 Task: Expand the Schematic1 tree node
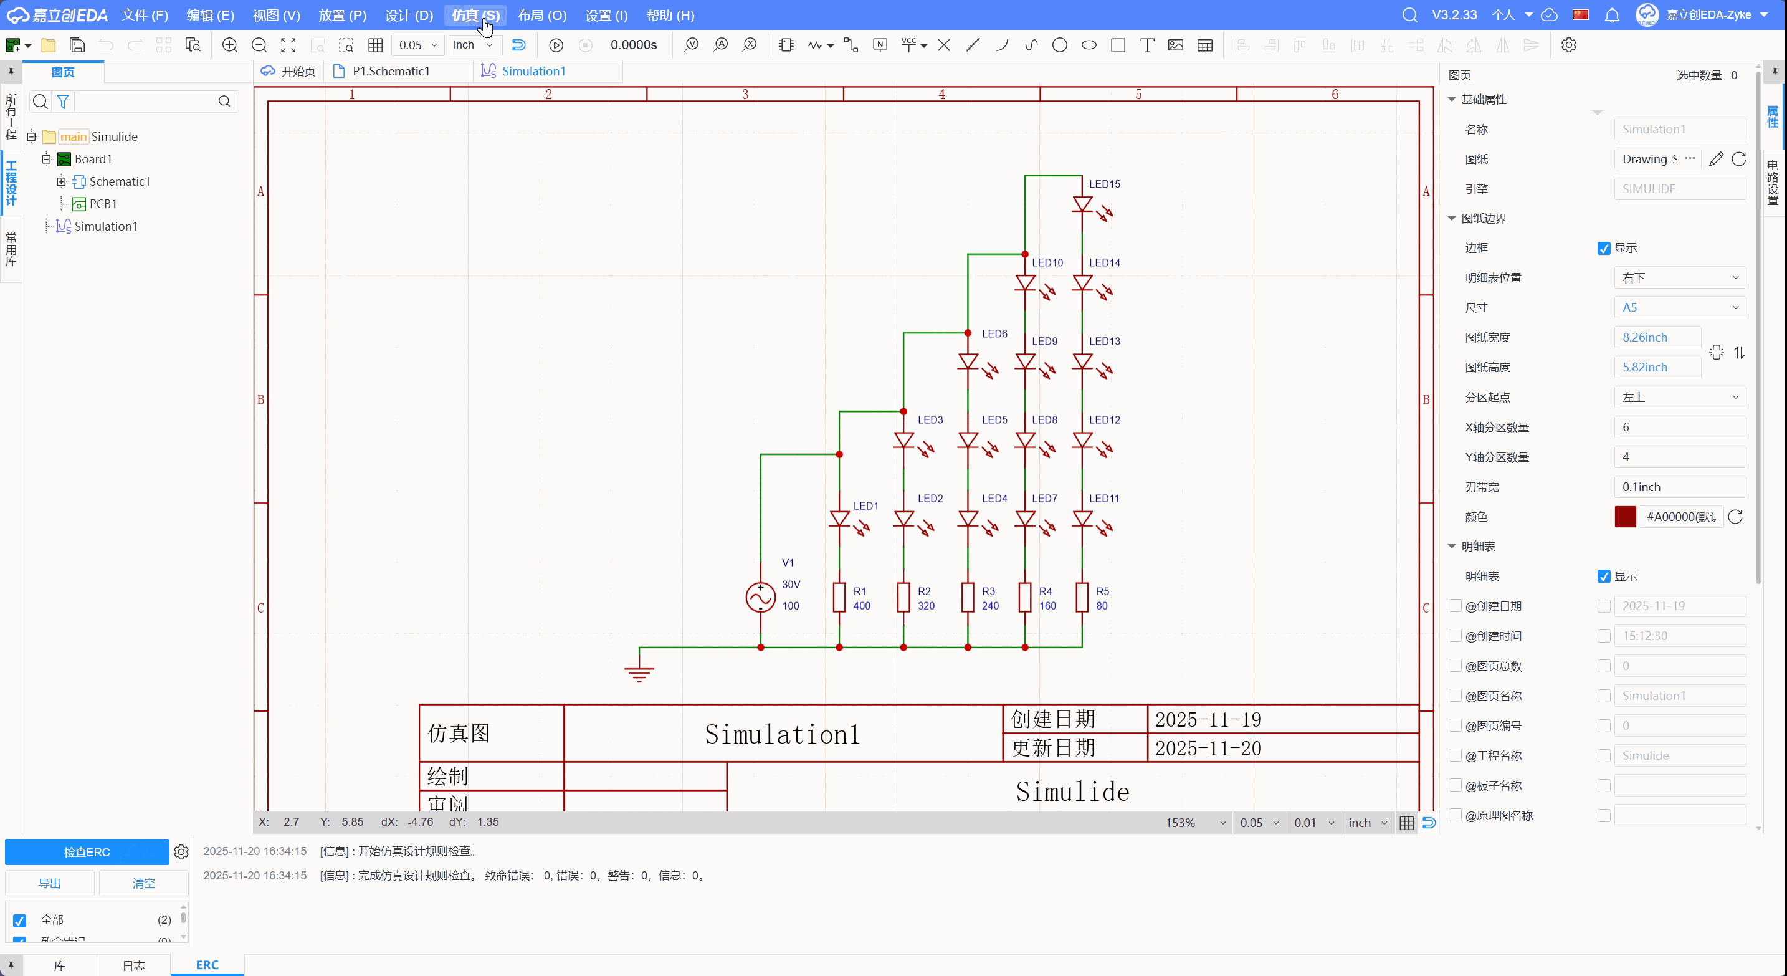[x=61, y=182]
